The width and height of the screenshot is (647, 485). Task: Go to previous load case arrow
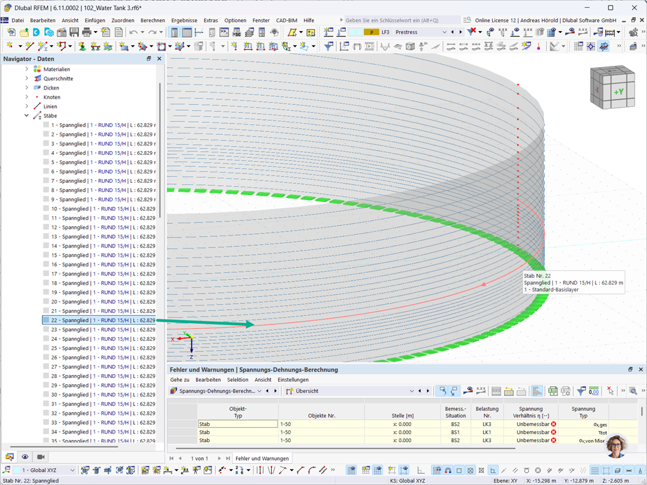point(452,32)
